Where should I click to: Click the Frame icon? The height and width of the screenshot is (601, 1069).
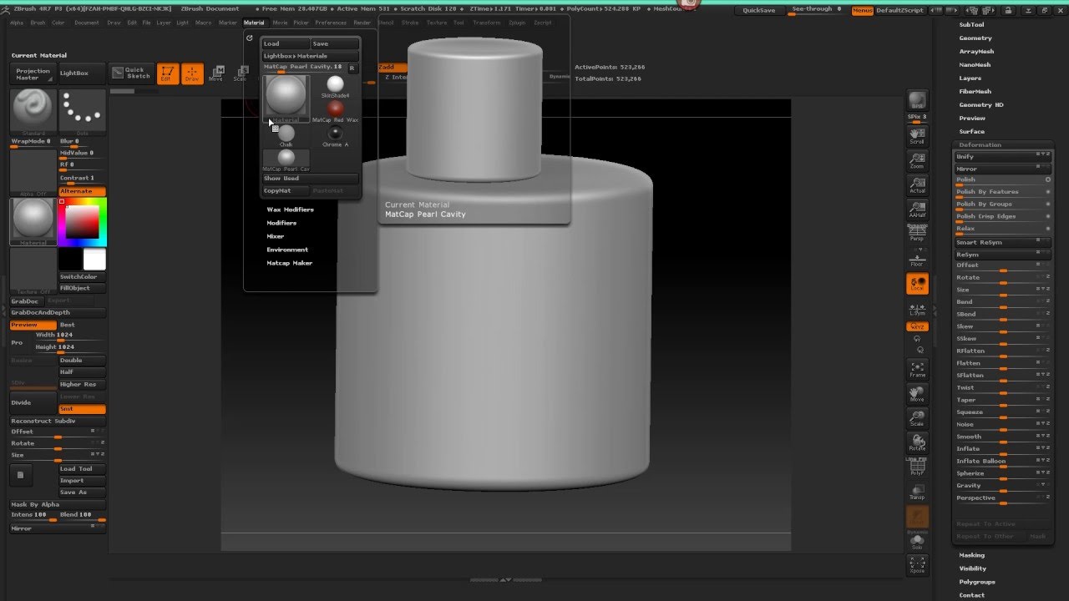coord(917,370)
